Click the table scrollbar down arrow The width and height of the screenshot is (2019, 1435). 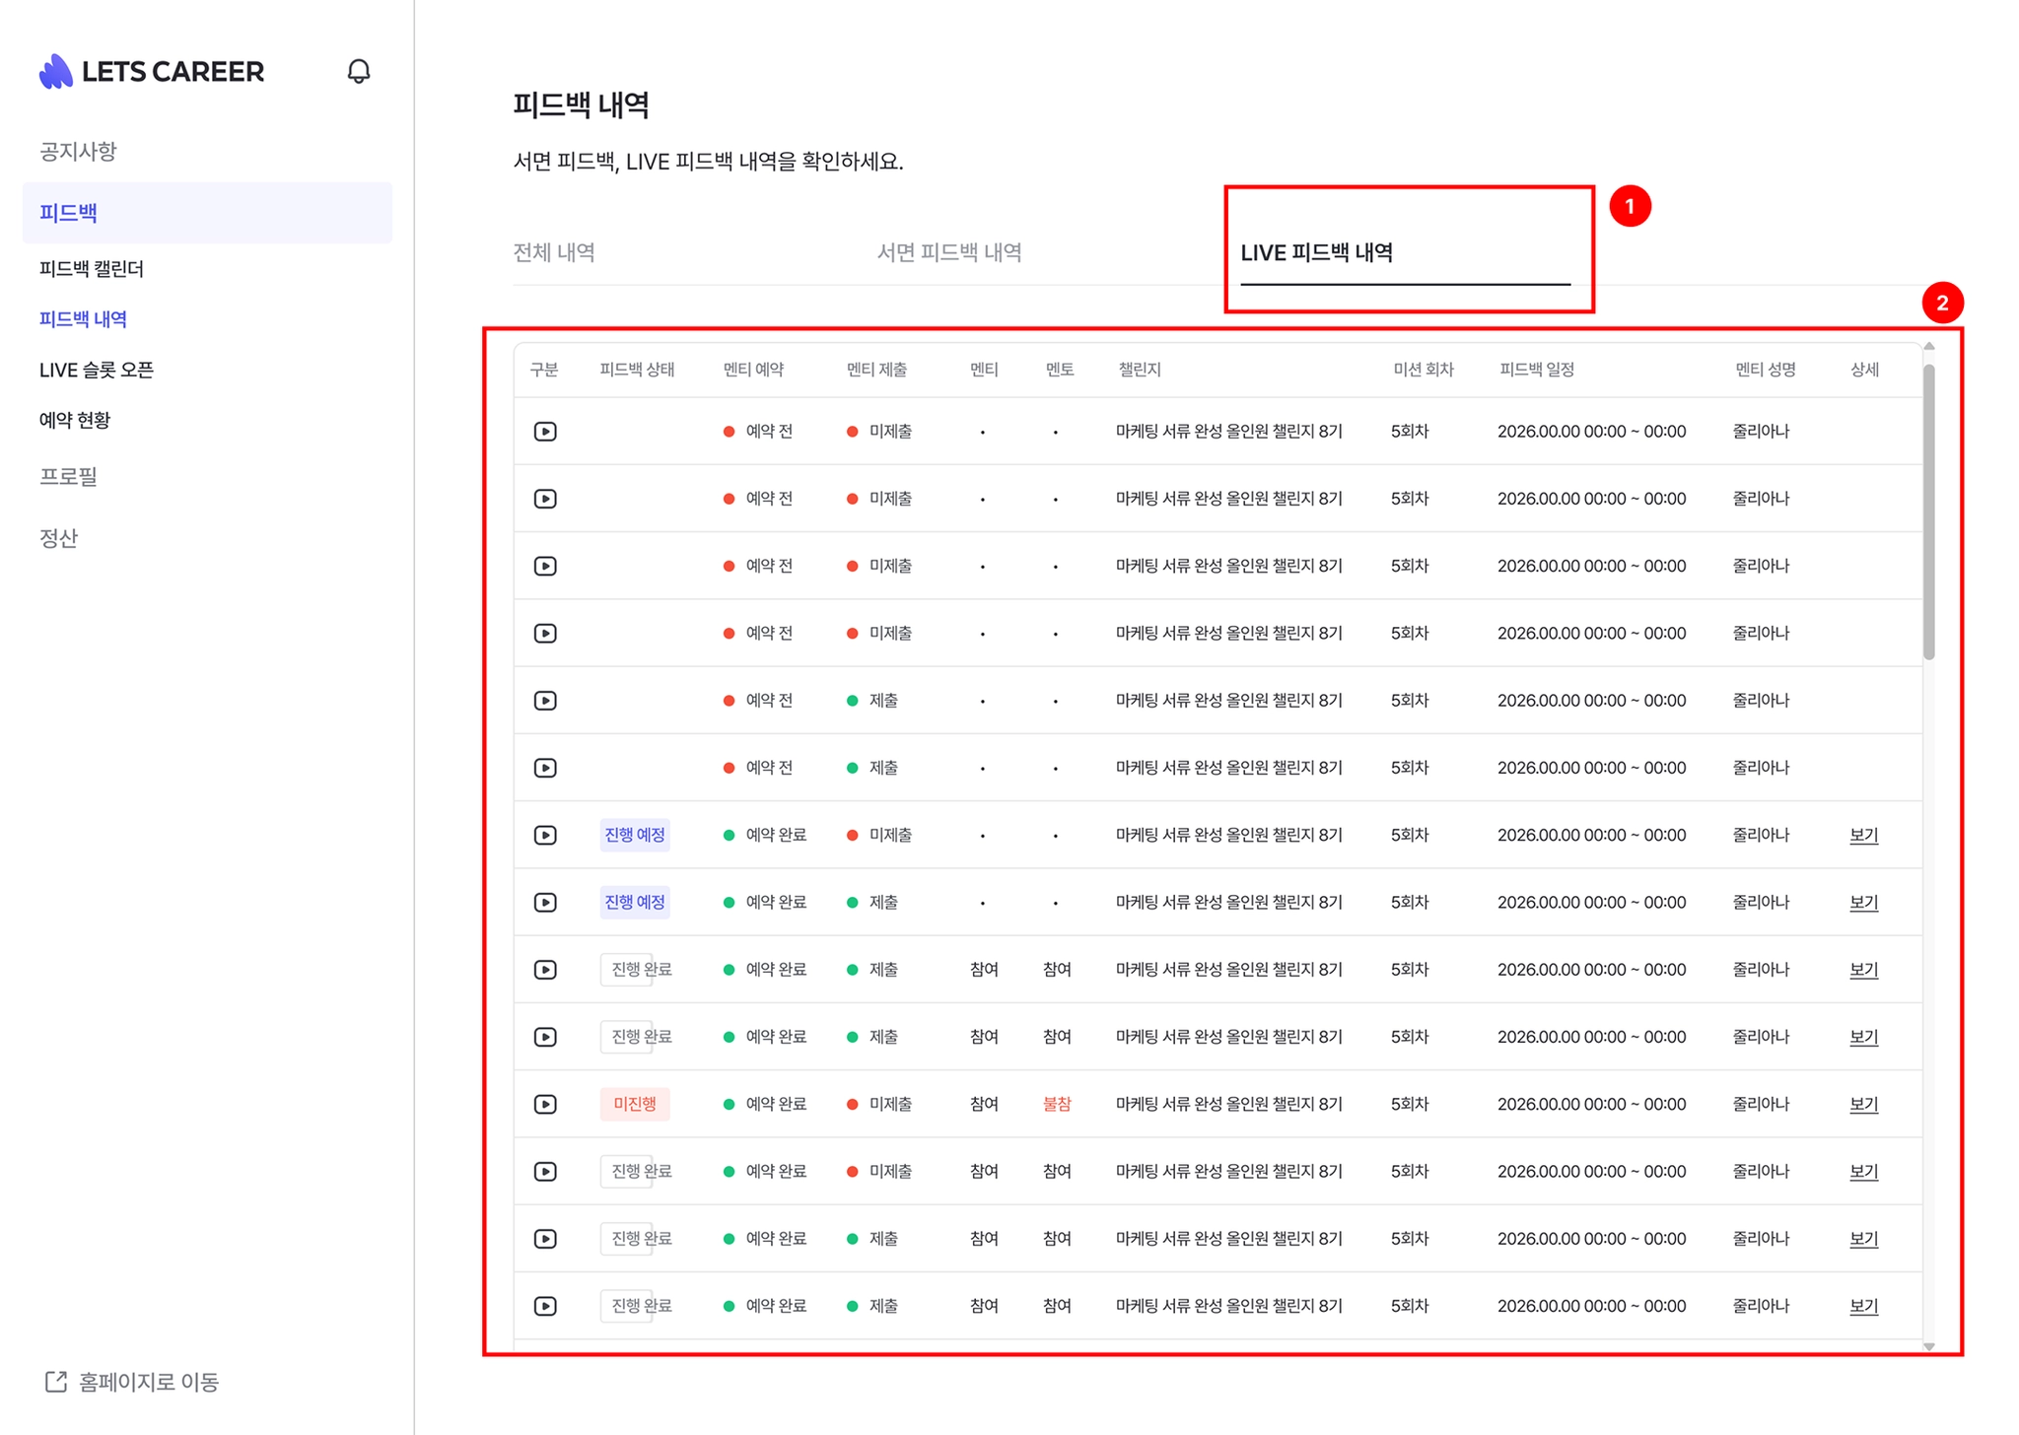pos(1929,1346)
